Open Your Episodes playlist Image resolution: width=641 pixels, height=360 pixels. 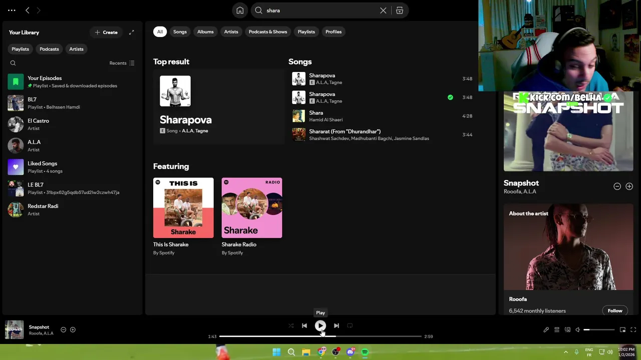tap(72, 81)
